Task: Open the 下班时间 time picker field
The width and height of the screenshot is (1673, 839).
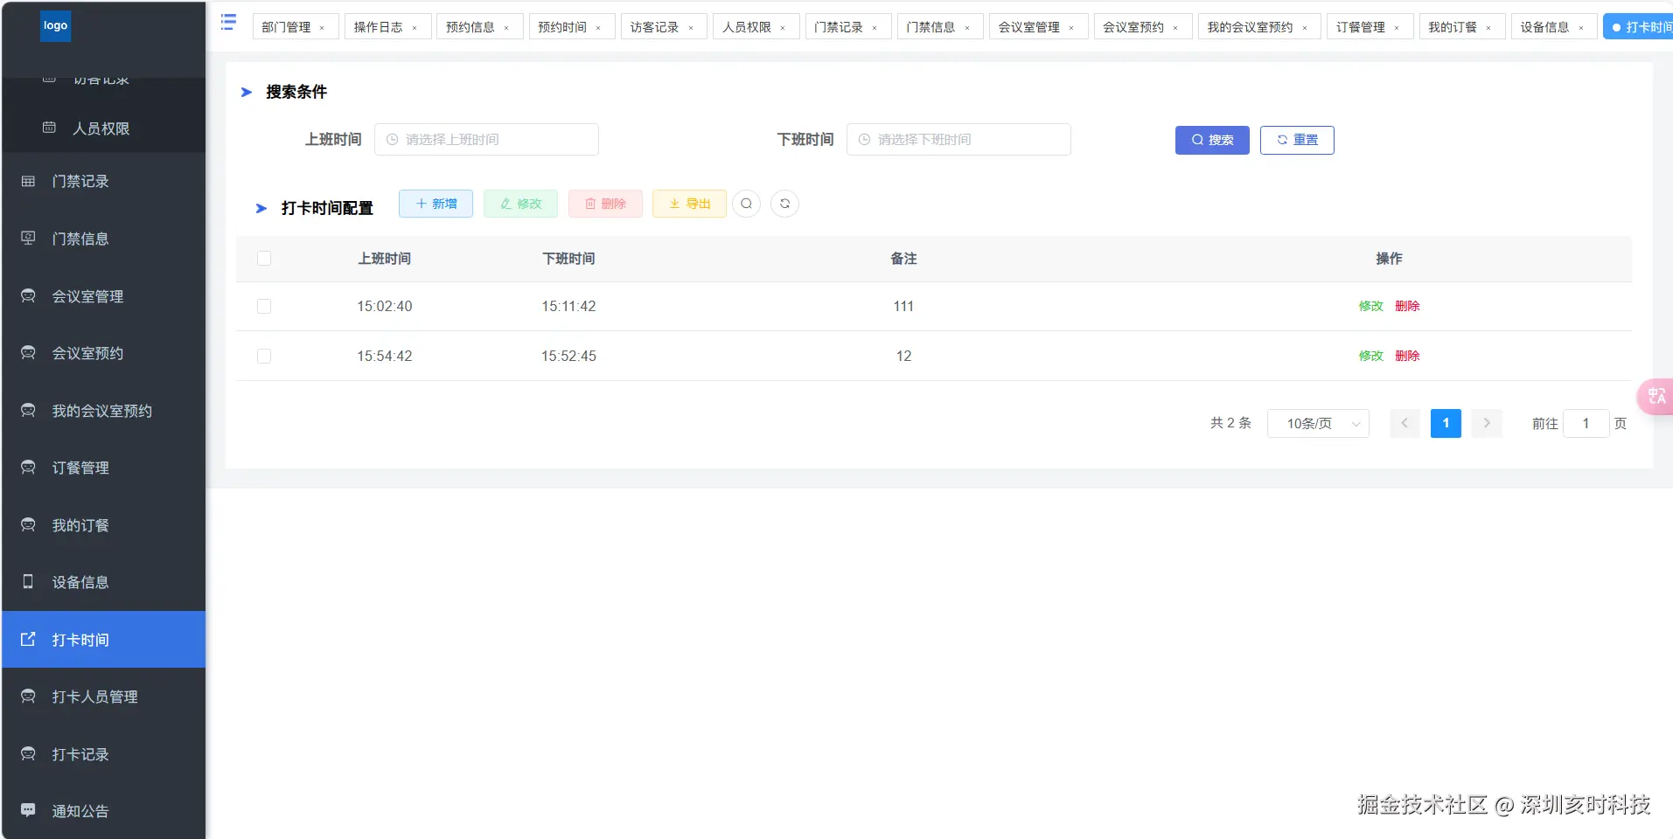Action: tap(958, 139)
